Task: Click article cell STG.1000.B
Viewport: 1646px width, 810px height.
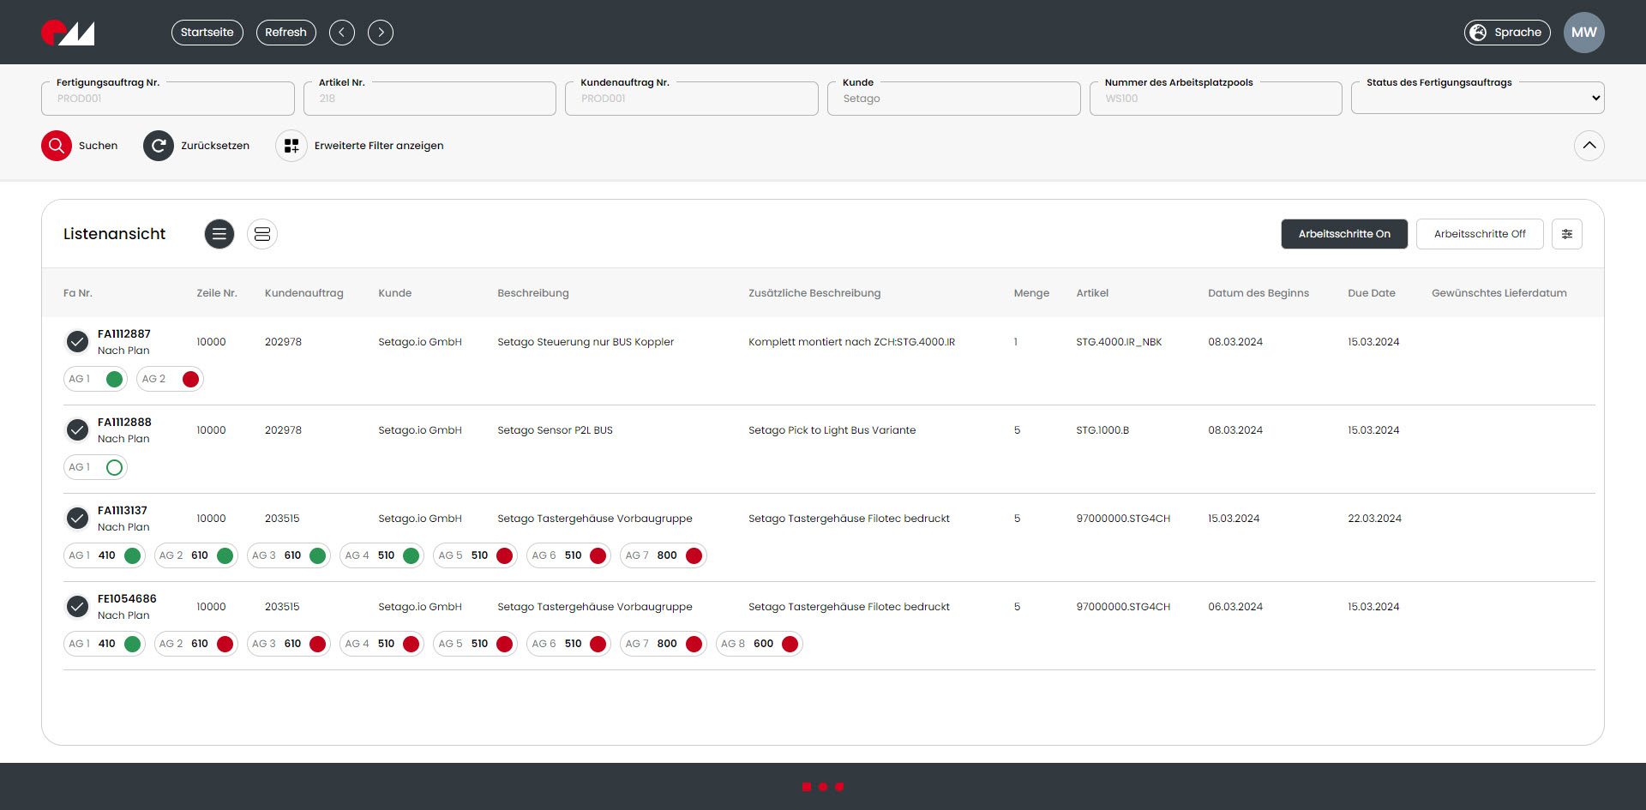Action: coord(1102,430)
